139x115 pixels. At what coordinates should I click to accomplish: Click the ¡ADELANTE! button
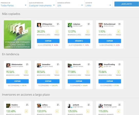click(x=127, y=4)
